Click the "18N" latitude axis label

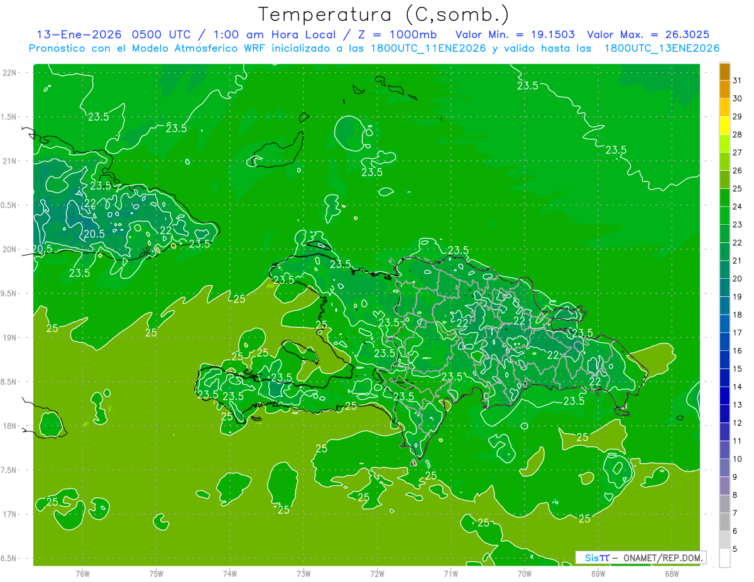pyautogui.click(x=10, y=426)
